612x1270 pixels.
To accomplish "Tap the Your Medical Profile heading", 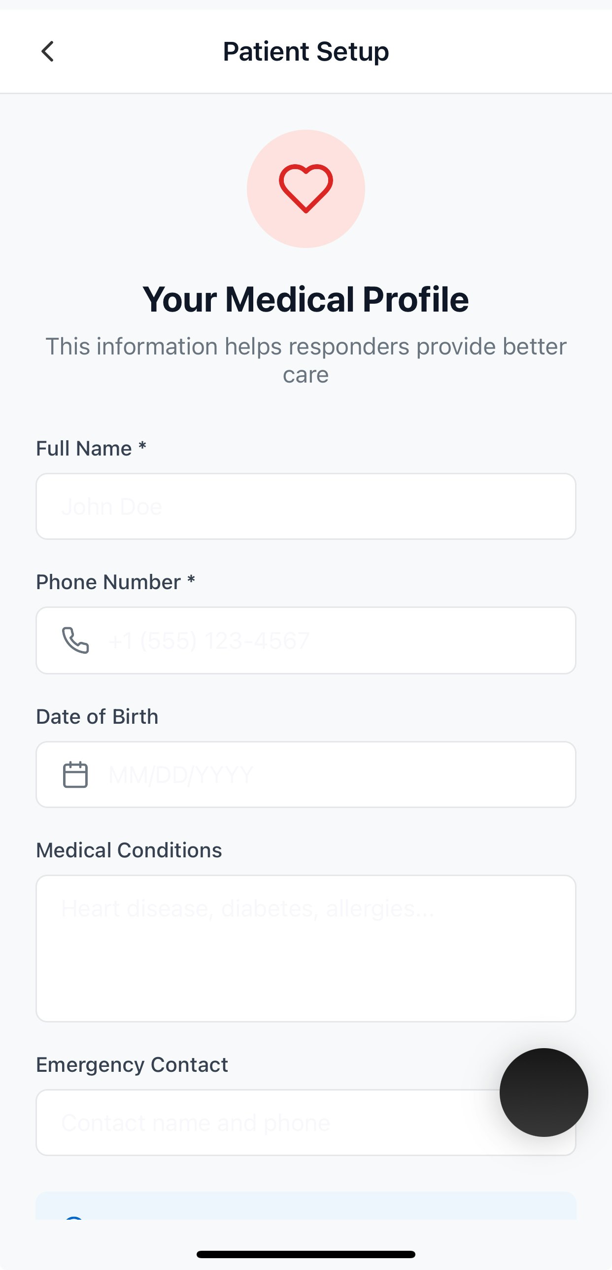I will (x=306, y=299).
